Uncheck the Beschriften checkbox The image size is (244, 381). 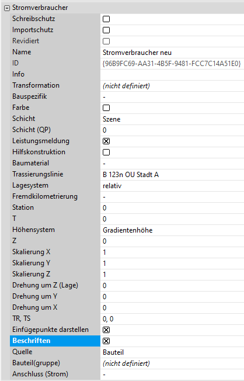pos(106,341)
